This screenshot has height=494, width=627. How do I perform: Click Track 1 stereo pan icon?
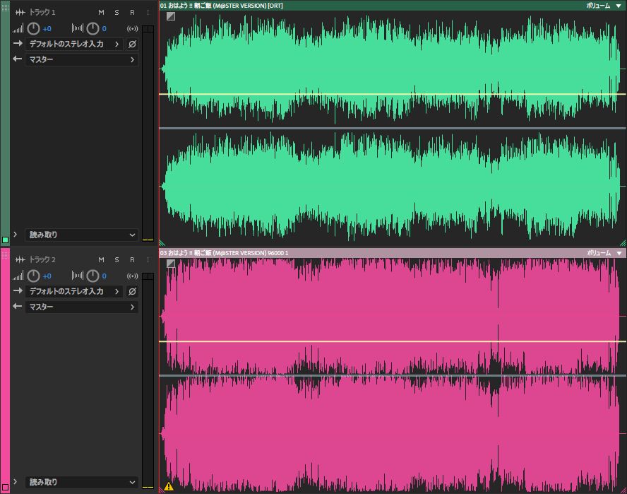[x=78, y=28]
